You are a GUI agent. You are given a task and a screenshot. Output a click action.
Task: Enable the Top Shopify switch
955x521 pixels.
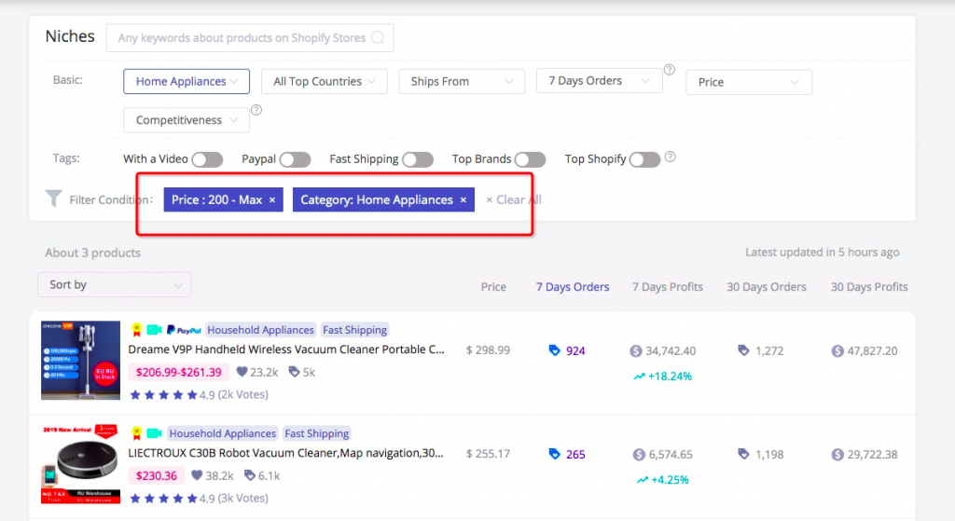click(x=645, y=159)
